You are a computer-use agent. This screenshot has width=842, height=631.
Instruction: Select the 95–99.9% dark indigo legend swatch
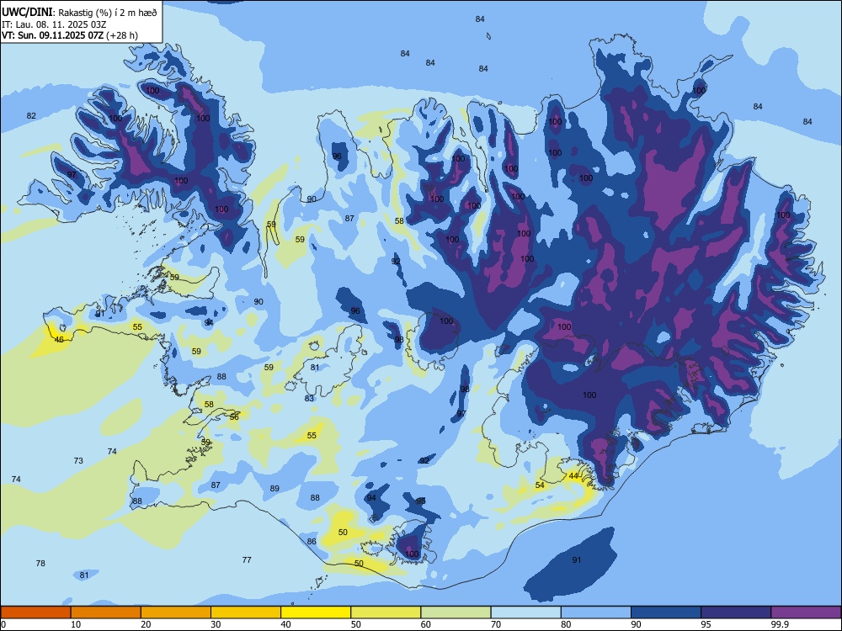pyautogui.click(x=736, y=612)
